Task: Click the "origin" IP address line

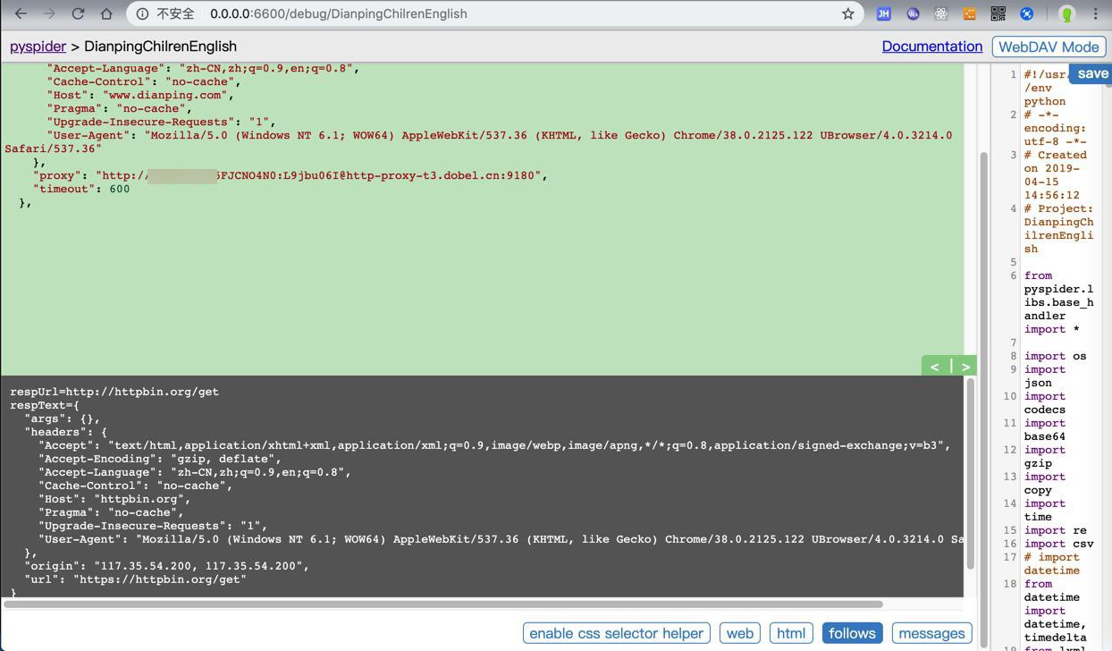Action: tap(167, 566)
